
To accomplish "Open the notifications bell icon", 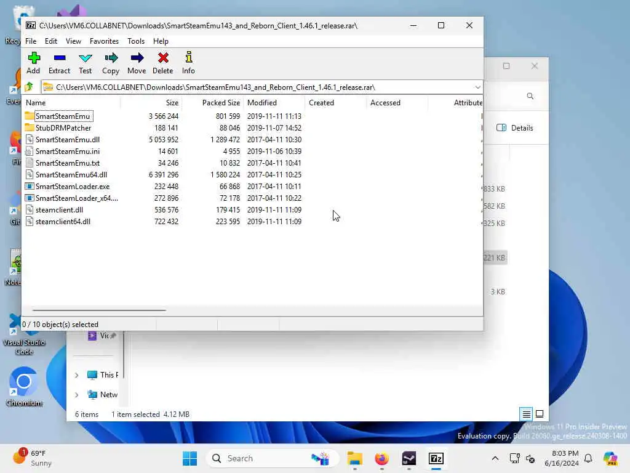I will tap(588, 458).
